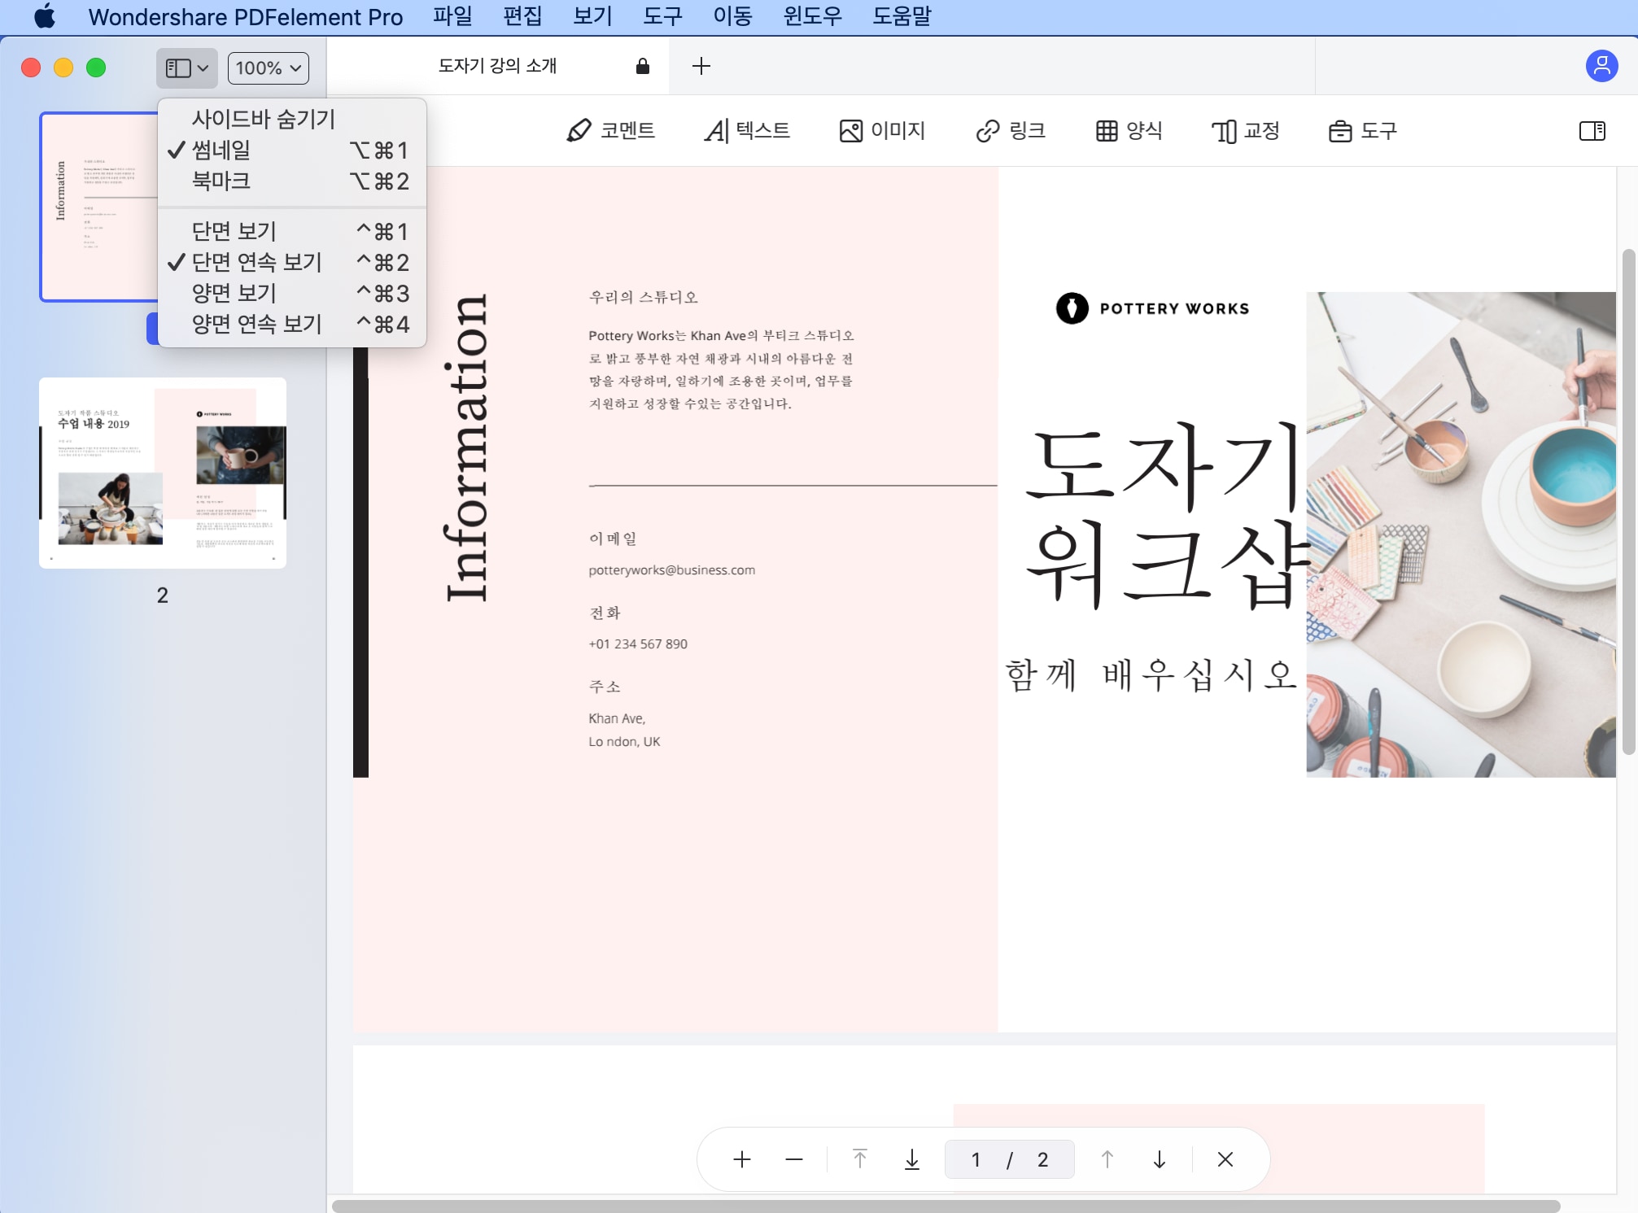
Task: Click the lock icon on document tab
Action: pos(643,66)
